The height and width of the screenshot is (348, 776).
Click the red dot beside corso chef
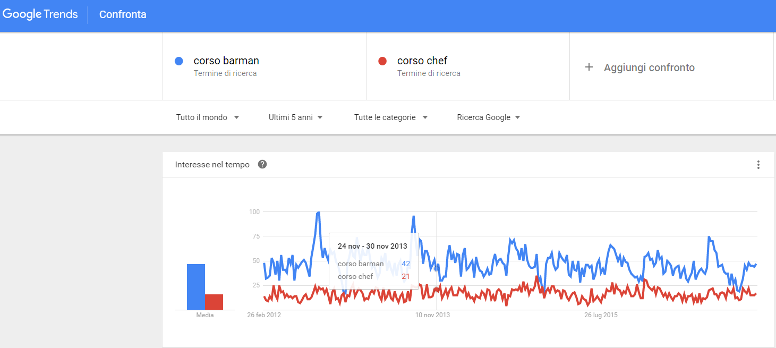coord(382,61)
